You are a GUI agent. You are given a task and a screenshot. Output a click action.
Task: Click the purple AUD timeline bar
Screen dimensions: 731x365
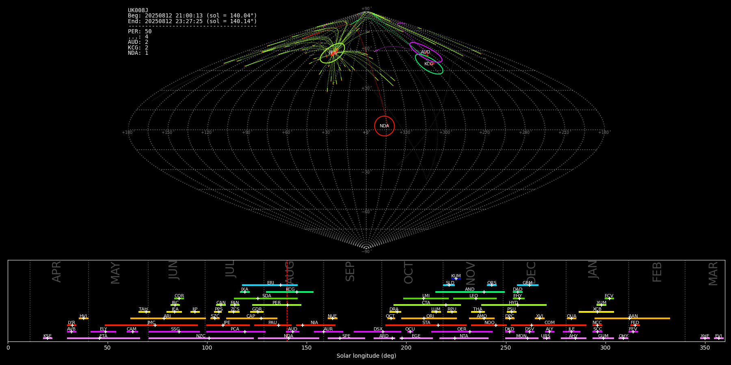point(292,332)
